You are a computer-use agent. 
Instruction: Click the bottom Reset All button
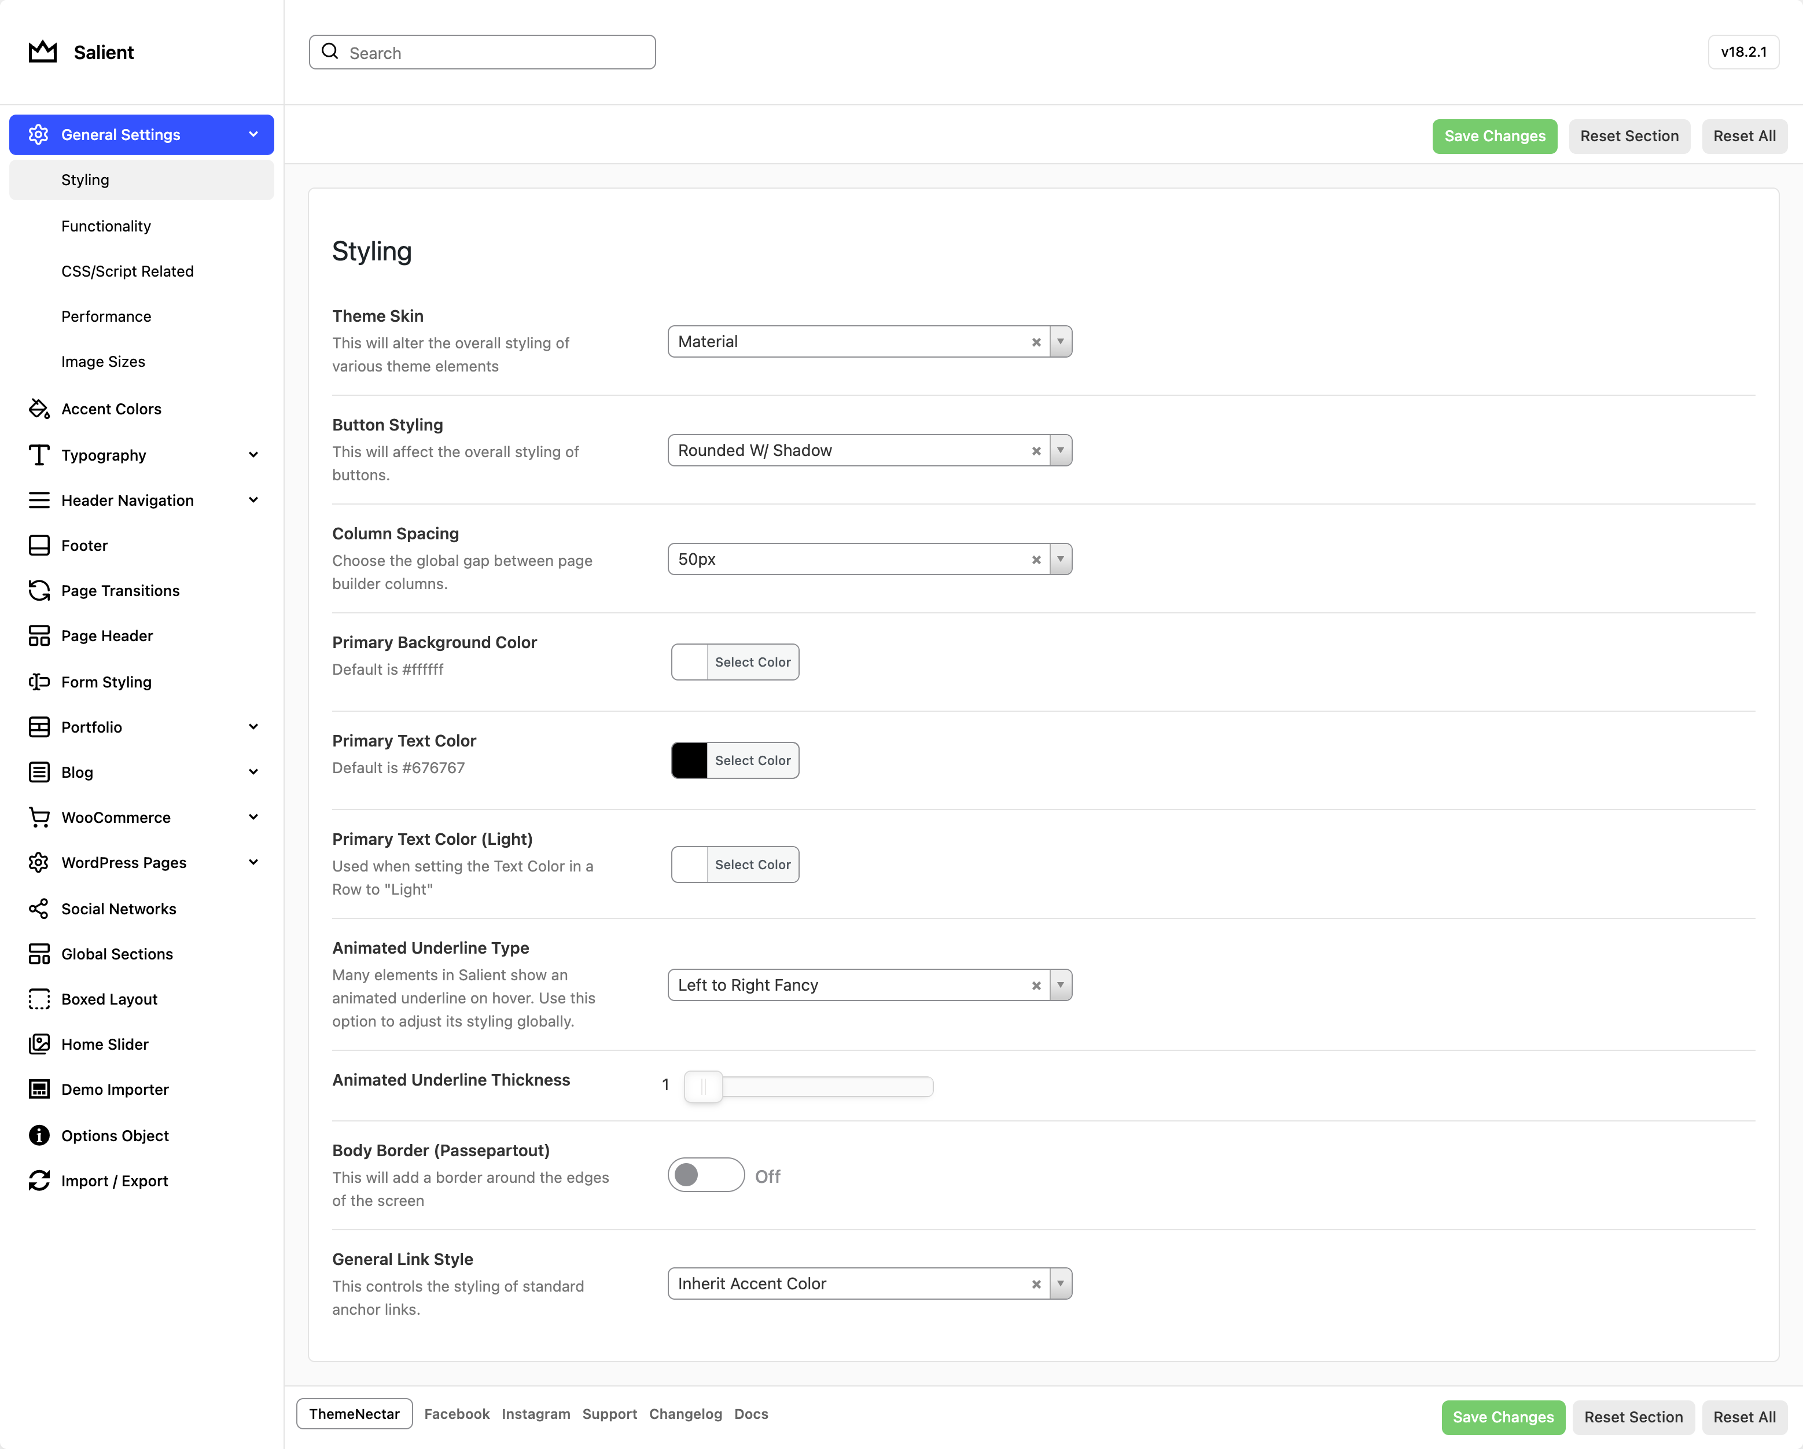point(1745,1417)
